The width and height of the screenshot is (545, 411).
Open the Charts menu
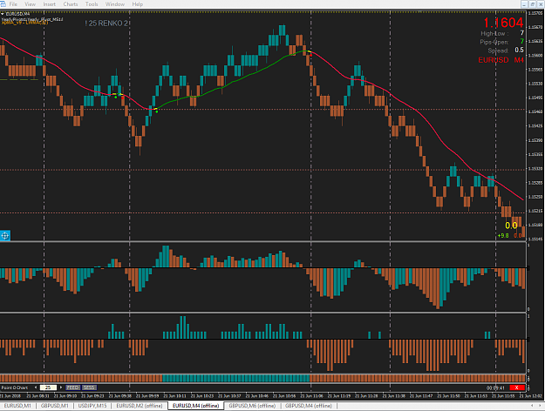click(x=71, y=4)
